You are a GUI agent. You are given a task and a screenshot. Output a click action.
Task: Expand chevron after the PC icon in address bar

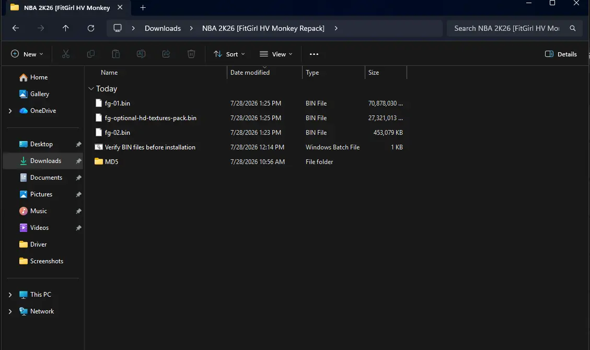pos(133,28)
